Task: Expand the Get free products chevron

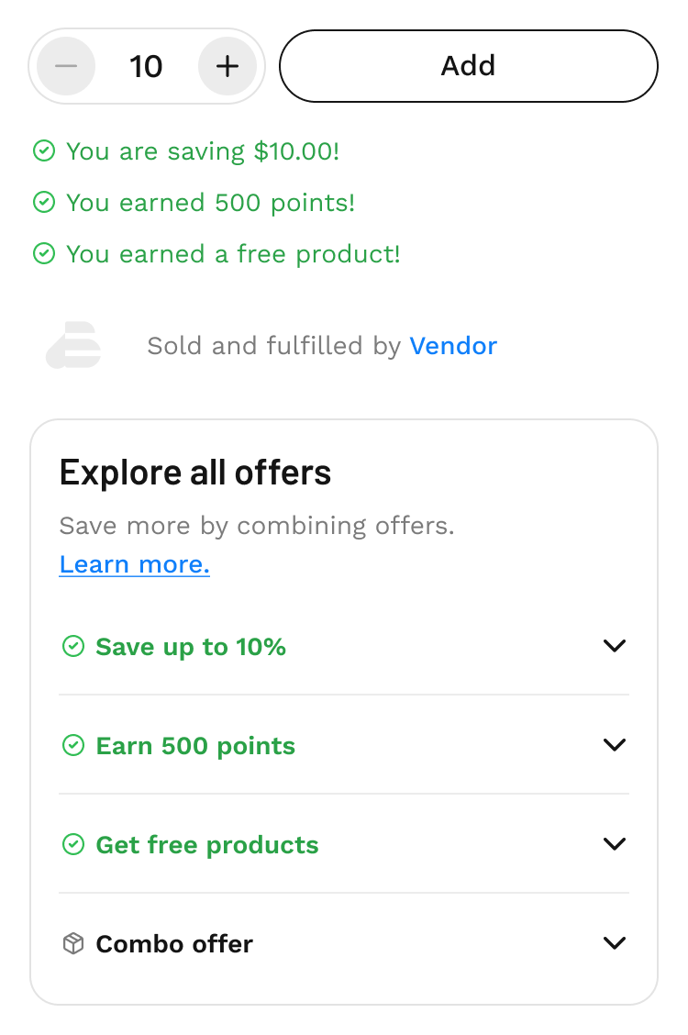Action: 615,844
